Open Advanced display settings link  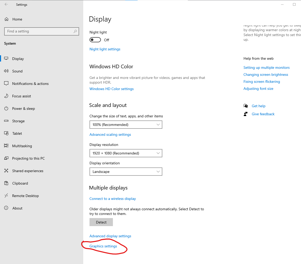tap(110, 236)
